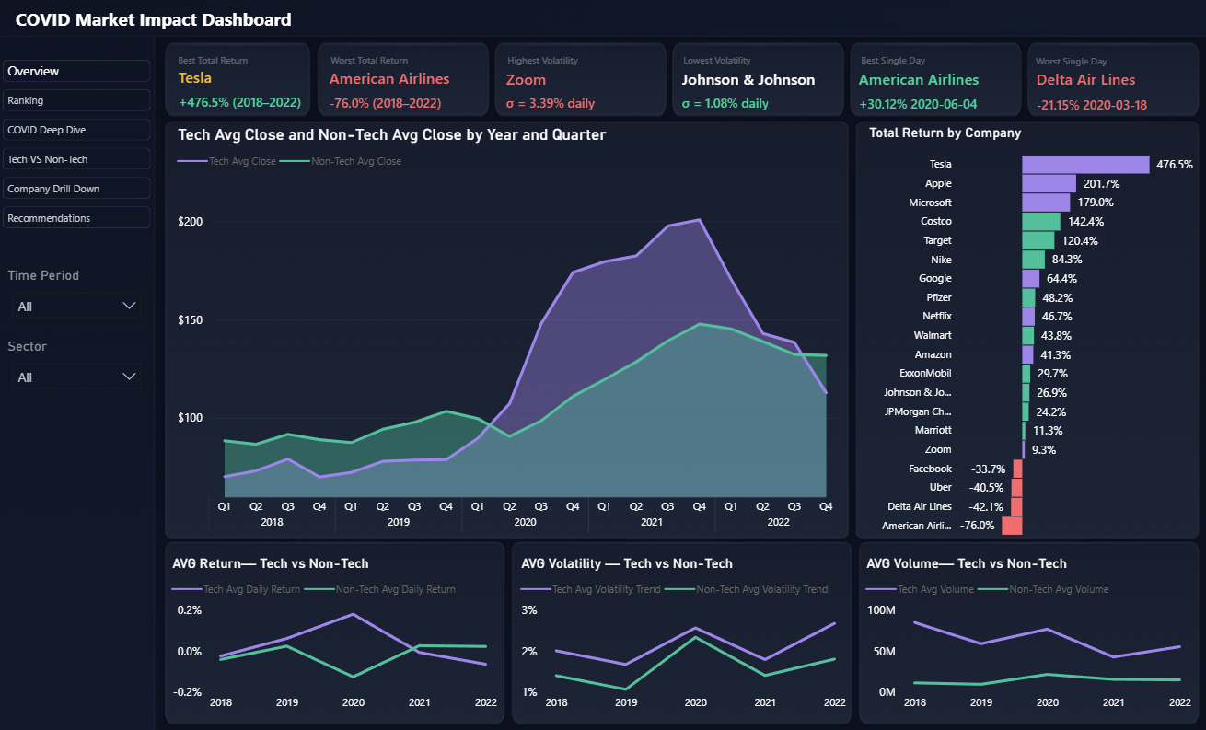Select the Apple return bar

pos(1049,183)
